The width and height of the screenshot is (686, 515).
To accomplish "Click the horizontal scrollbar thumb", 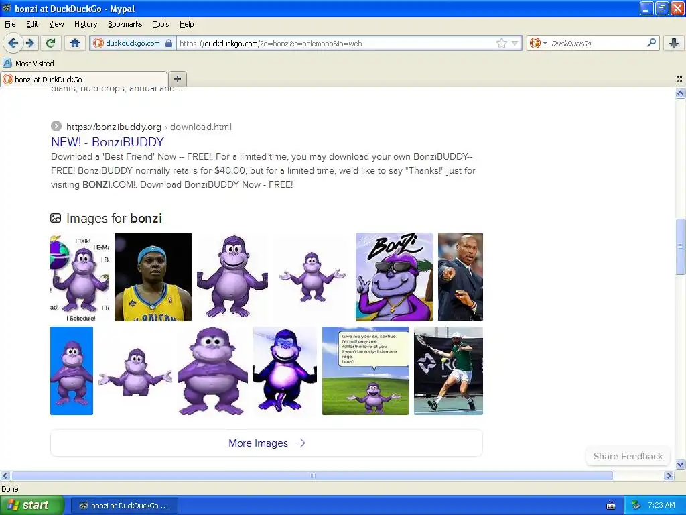I will pyautogui.click(x=312, y=475).
